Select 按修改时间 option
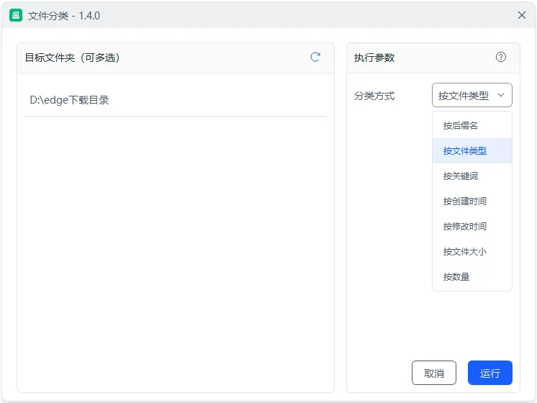The image size is (537, 403). 472,226
